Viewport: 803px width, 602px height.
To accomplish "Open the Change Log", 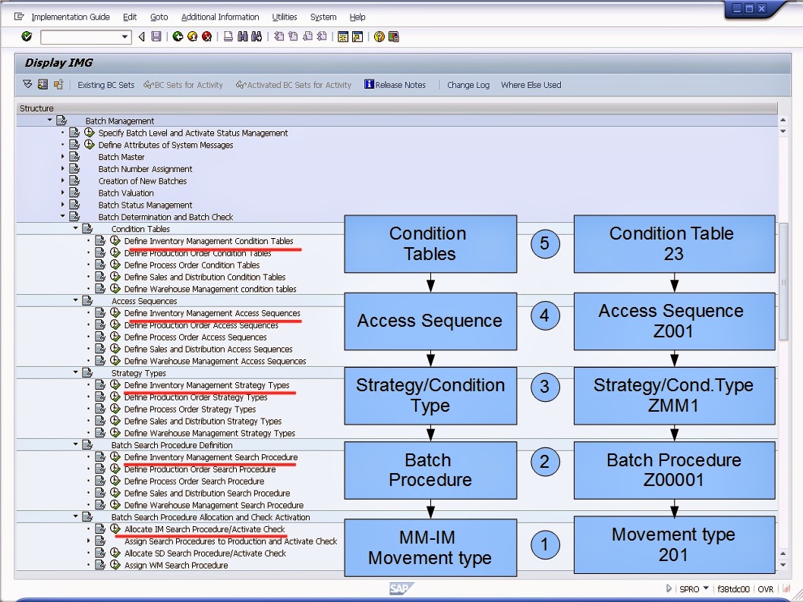I will [468, 85].
